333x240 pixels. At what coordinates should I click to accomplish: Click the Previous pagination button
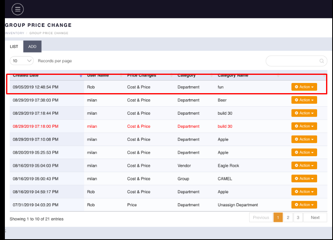[261, 218]
